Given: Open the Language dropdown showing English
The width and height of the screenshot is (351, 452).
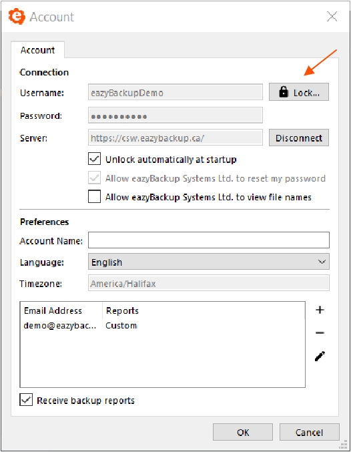Looking at the screenshot, I should click(x=209, y=262).
